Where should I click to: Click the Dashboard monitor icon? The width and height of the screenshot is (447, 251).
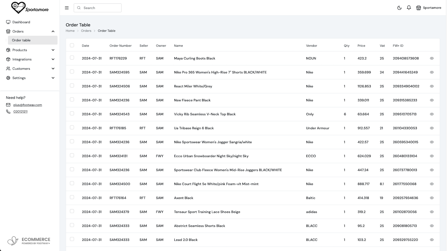pyautogui.click(x=8, y=22)
